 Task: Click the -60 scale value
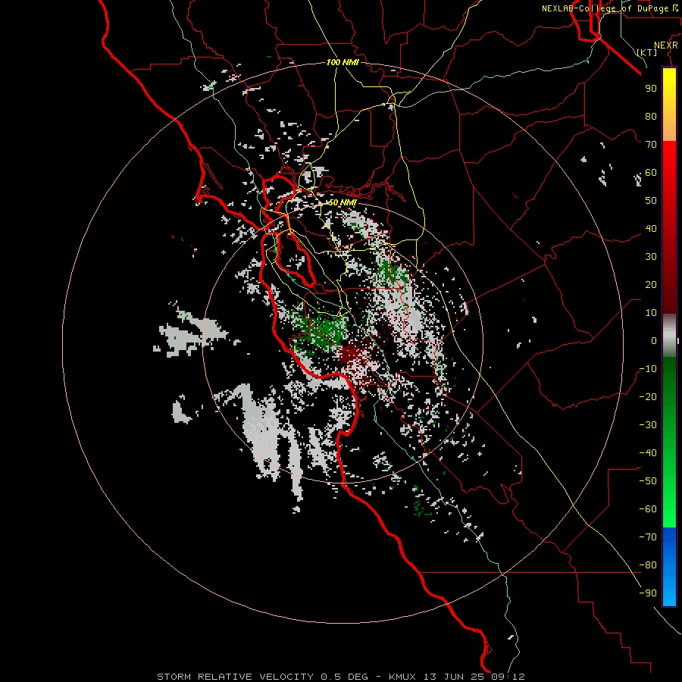coord(648,509)
